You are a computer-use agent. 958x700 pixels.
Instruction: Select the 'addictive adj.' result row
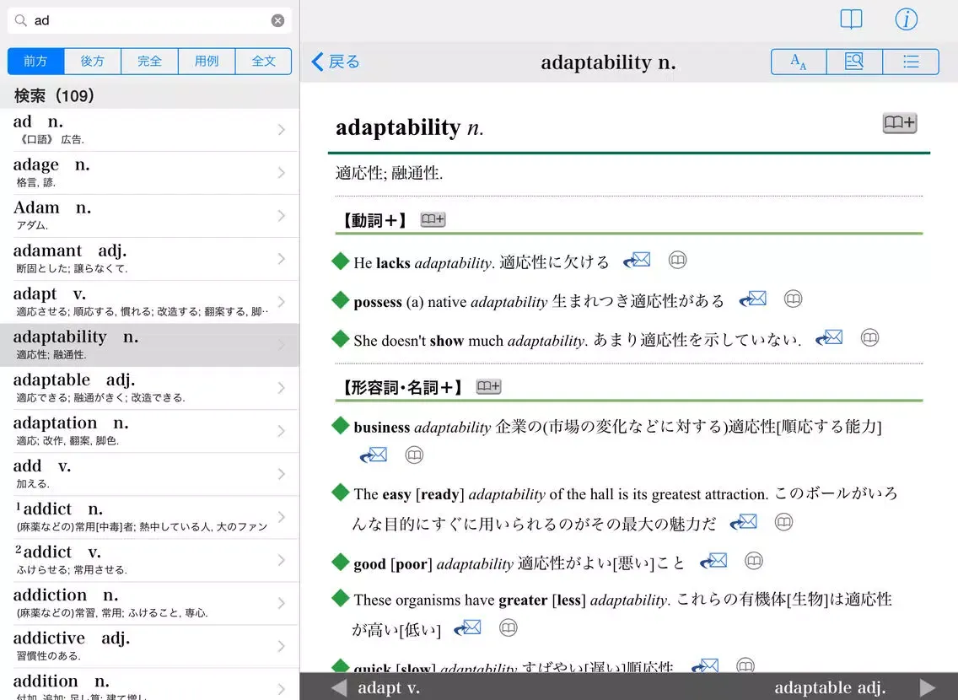(x=150, y=646)
